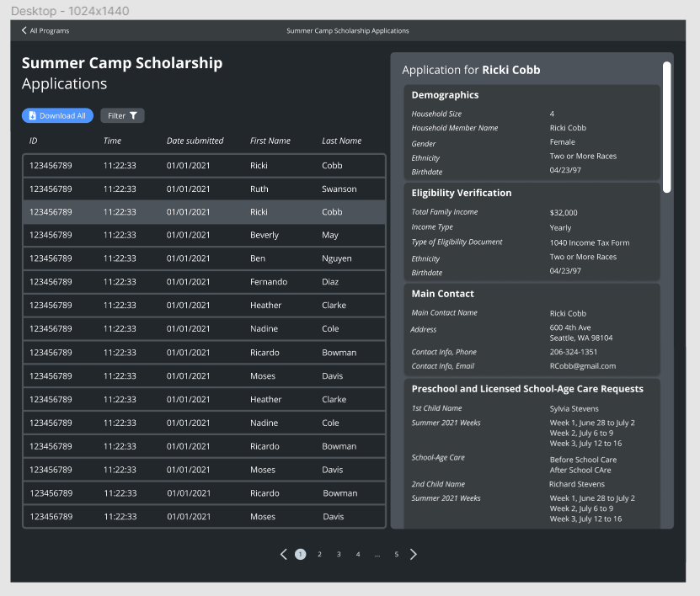The height and width of the screenshot is (596, 700).
Task: Click the Summer Camp Scholarship Applications title bar
Action: click(x=347, y=30)
